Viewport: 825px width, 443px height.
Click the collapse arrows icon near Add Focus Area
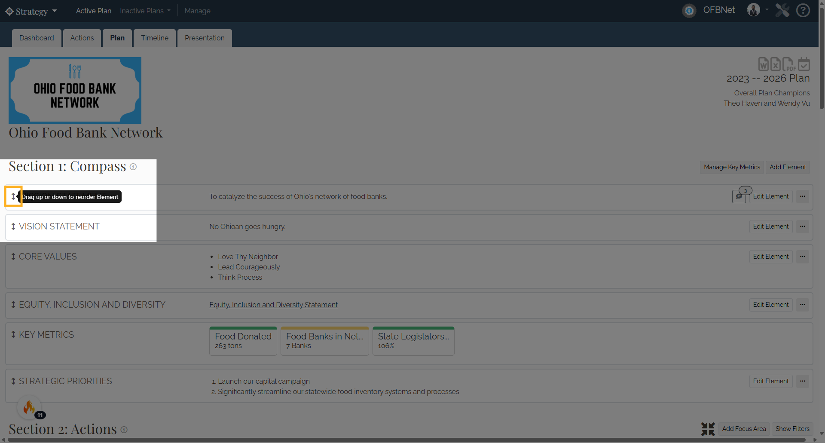coord(708,429)
